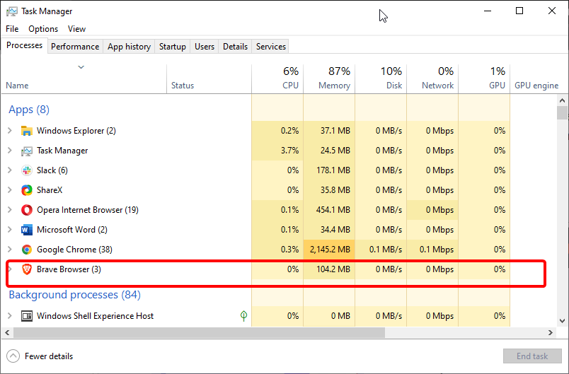Sort processes by Network column
569x374 pixels.
[432, 78]
